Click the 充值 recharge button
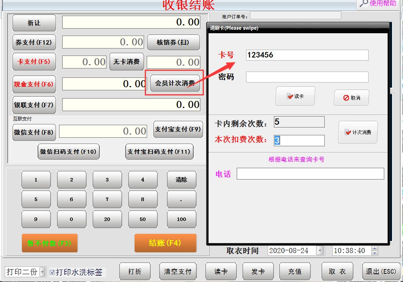Image resolution: width=403 pixels, height=282 pixels. (295, 271)
